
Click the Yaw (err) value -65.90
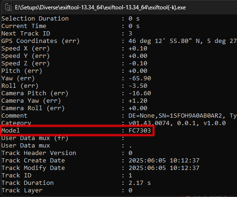140,78
